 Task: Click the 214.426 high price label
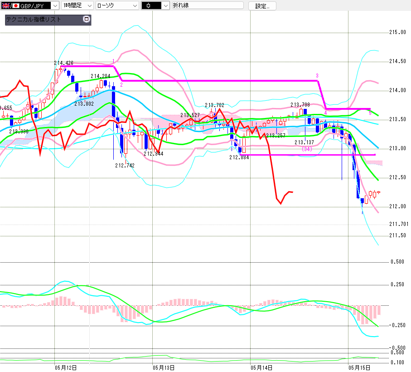[64, 63]
